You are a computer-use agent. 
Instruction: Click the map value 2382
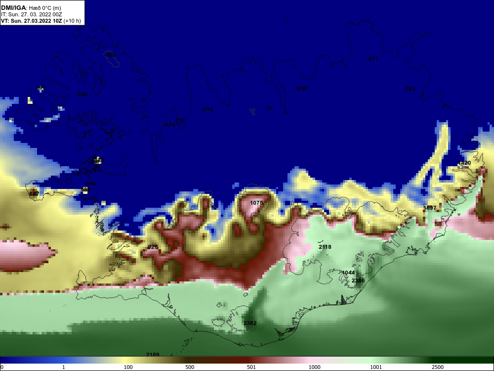(x=250, y=323)
